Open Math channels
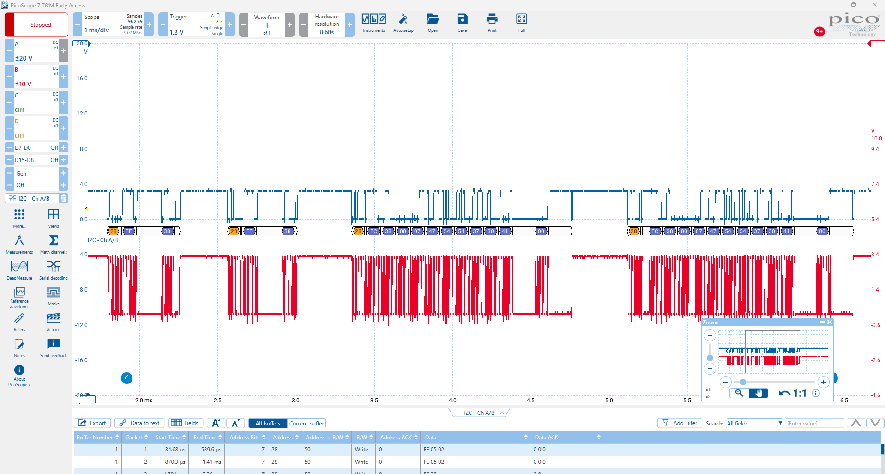The image size is (885, 474). click(54, 244)
